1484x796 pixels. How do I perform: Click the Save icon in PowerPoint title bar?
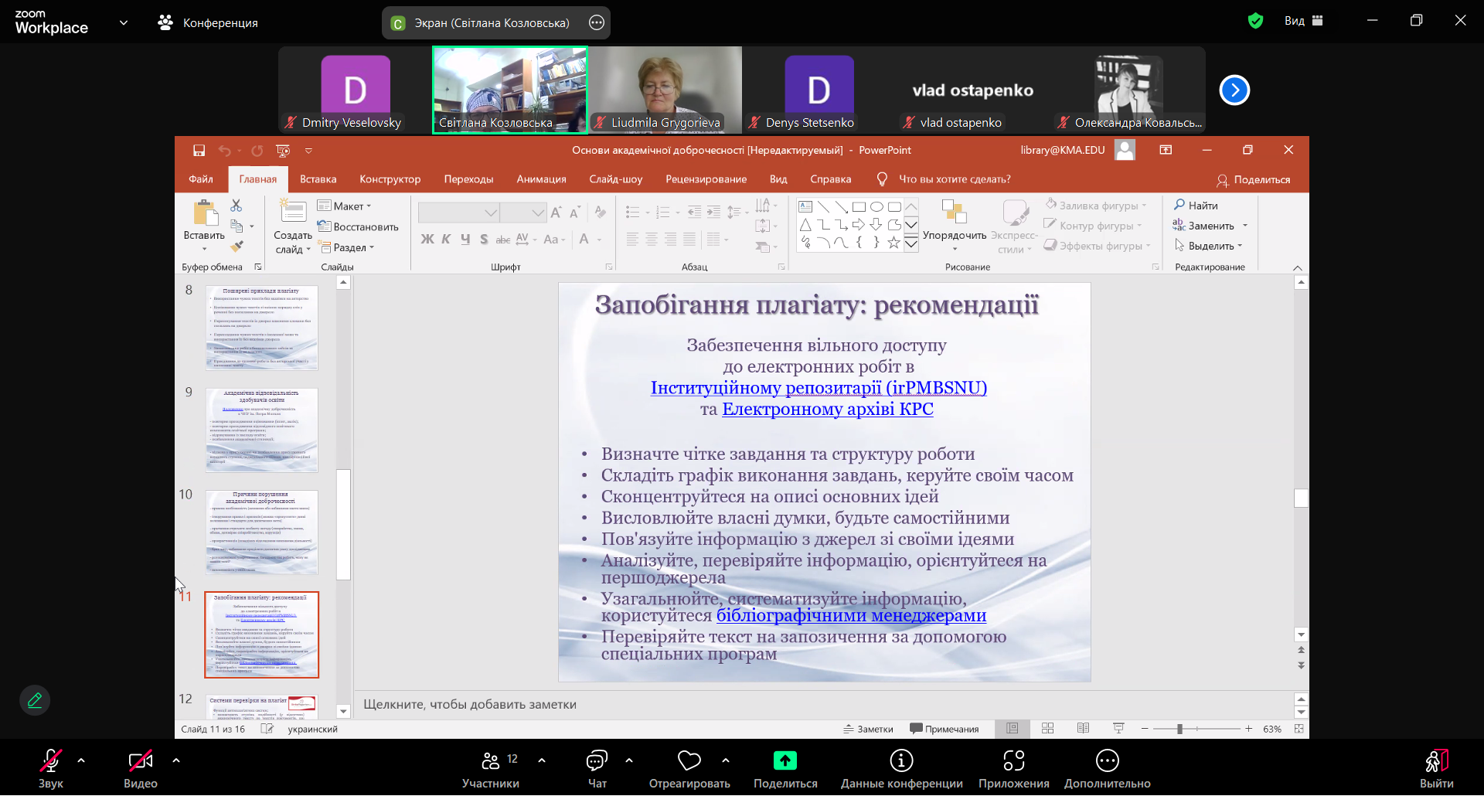[199, 150]
